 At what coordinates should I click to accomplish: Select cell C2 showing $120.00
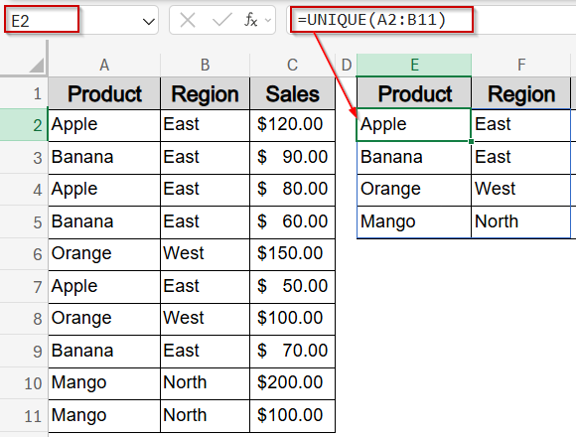pos(292,125)
